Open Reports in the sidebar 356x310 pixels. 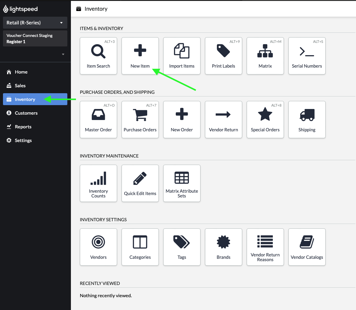pyautogui.click(x=35, y=127)
